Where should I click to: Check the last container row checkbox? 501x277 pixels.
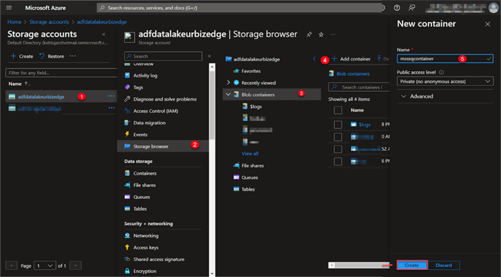tap(337, 161)
